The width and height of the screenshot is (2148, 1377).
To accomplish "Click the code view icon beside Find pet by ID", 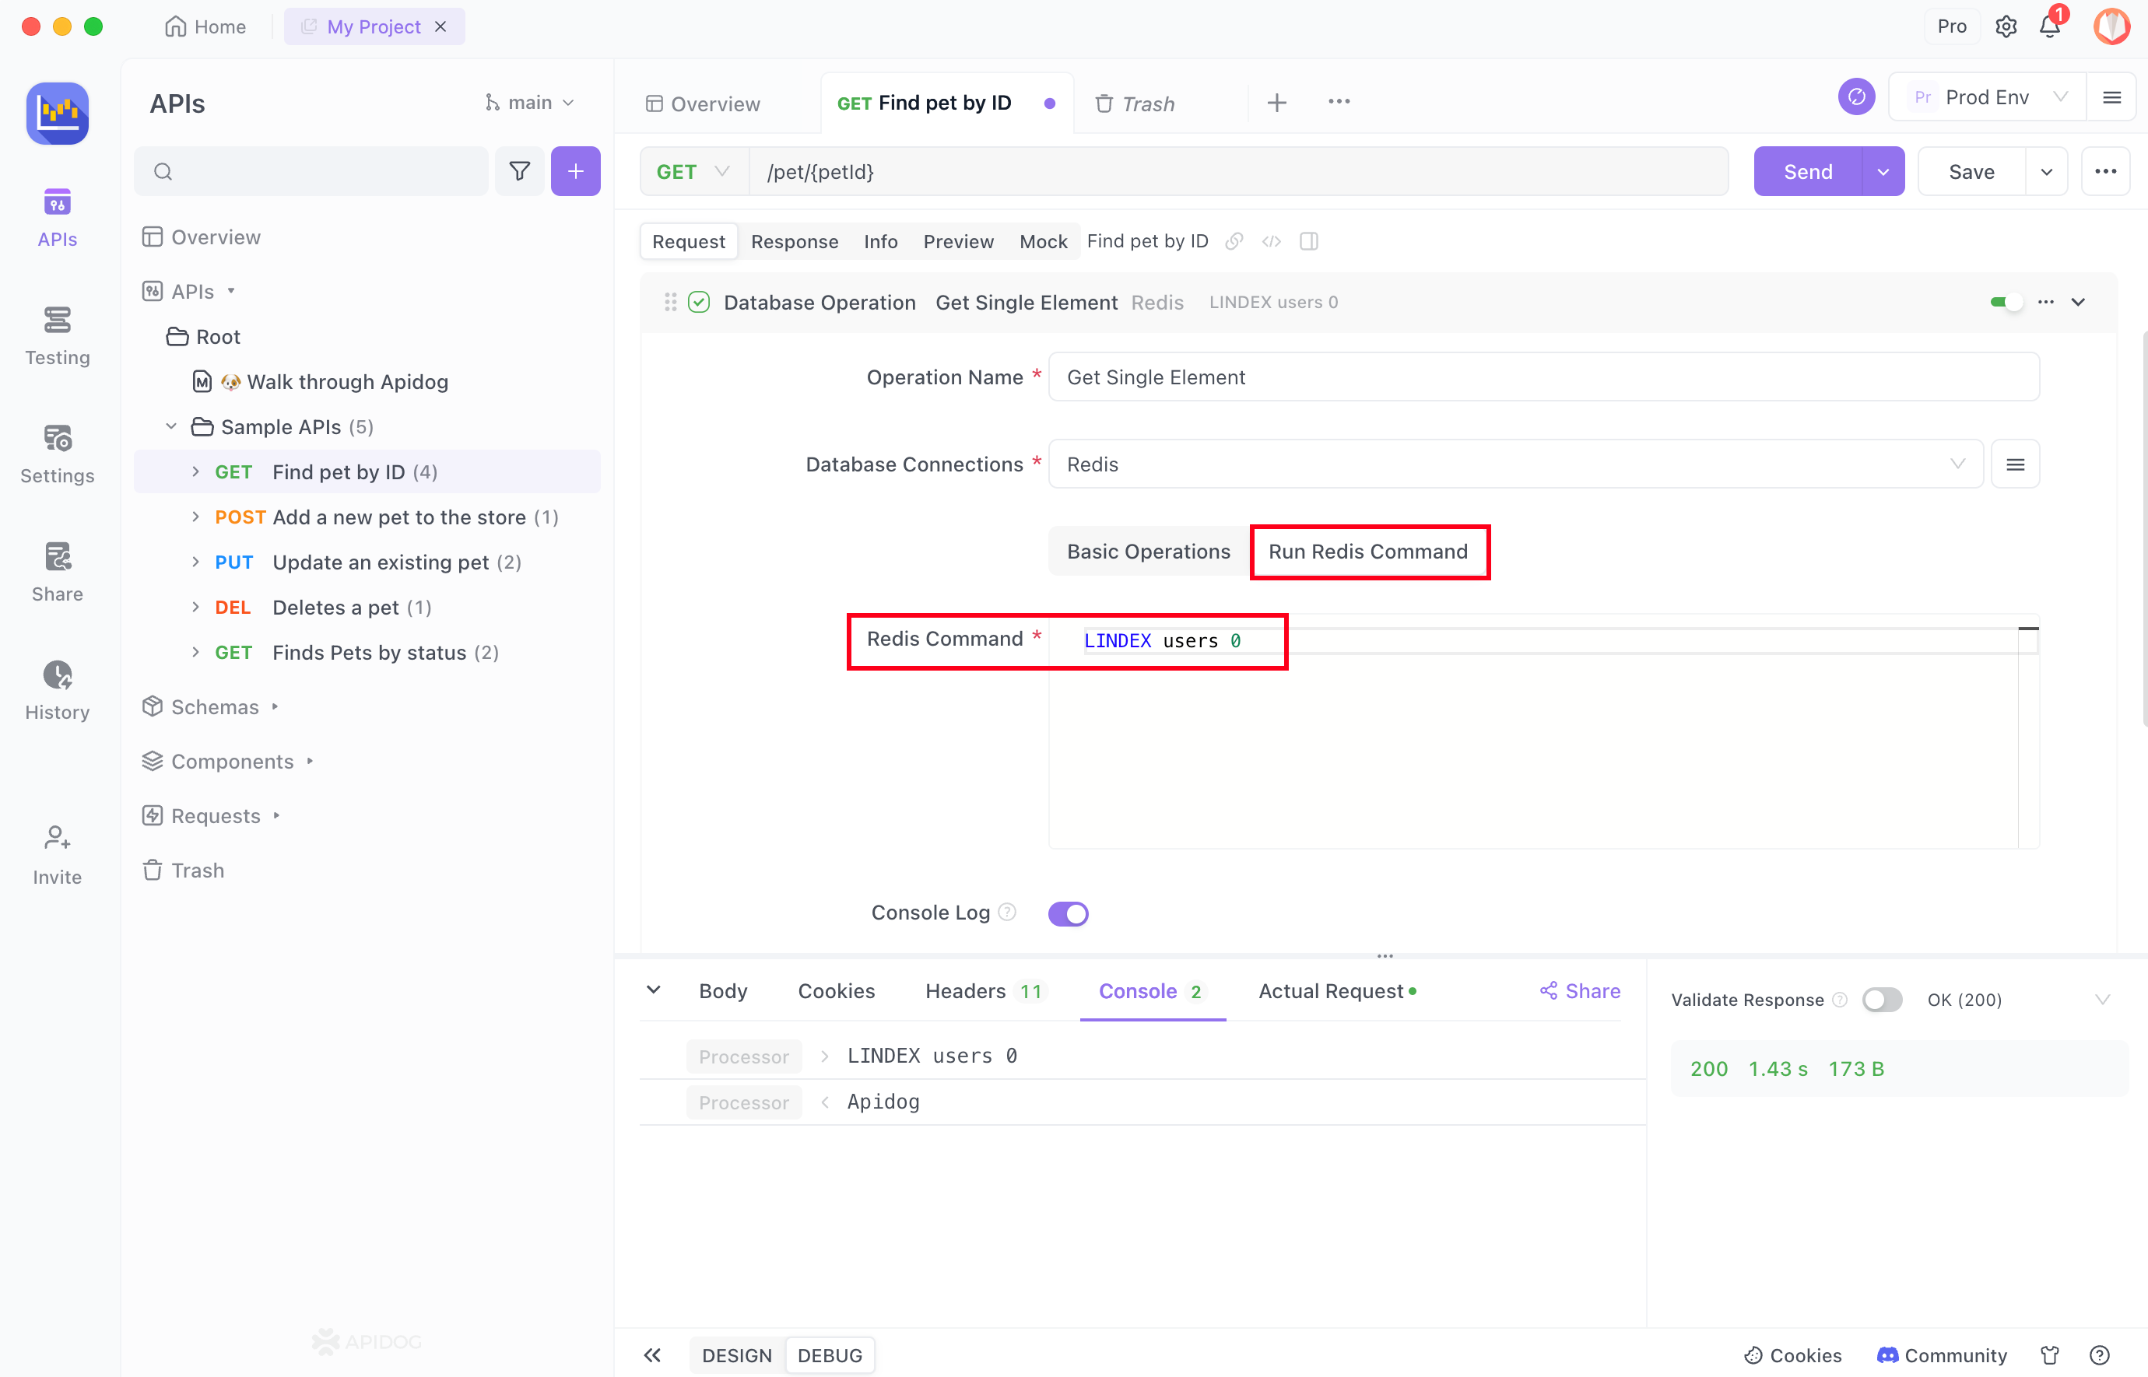I will 1271,240.
